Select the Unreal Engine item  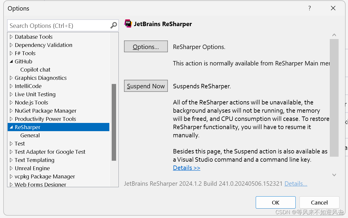32,168
